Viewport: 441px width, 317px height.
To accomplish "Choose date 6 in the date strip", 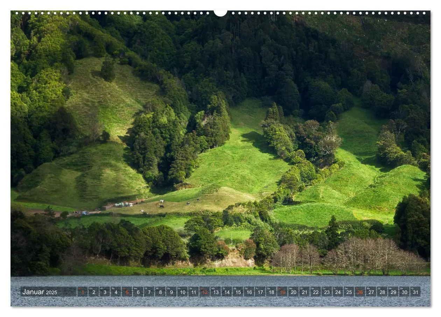I will coord(138,292).
